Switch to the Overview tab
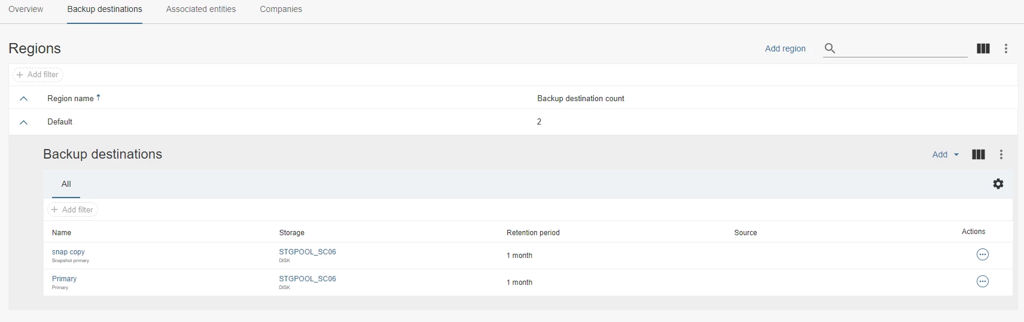Viewport: 1024px width, 322px height. coord(26,9)
